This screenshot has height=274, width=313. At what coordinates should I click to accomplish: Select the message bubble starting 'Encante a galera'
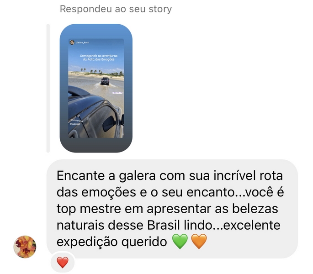(x=172, y=209)
